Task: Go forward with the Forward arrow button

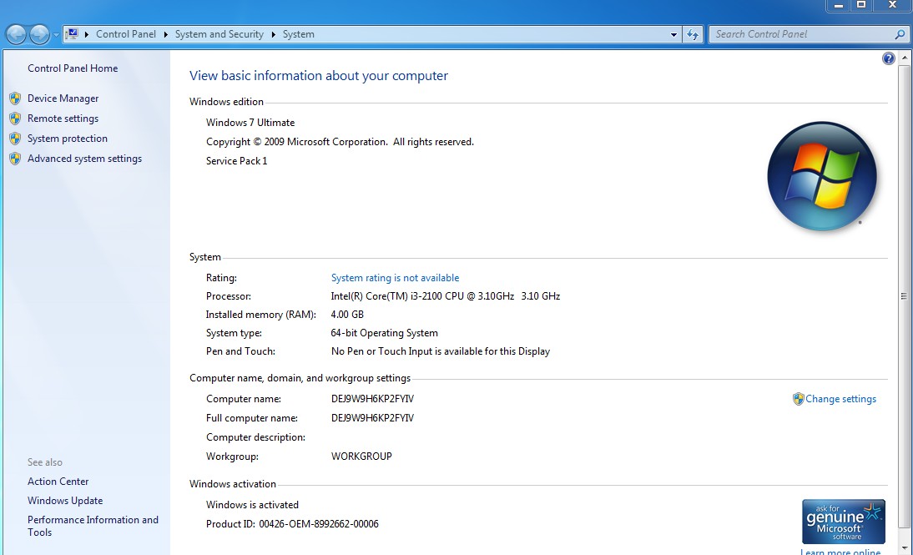Action: (x=39, y=35)
